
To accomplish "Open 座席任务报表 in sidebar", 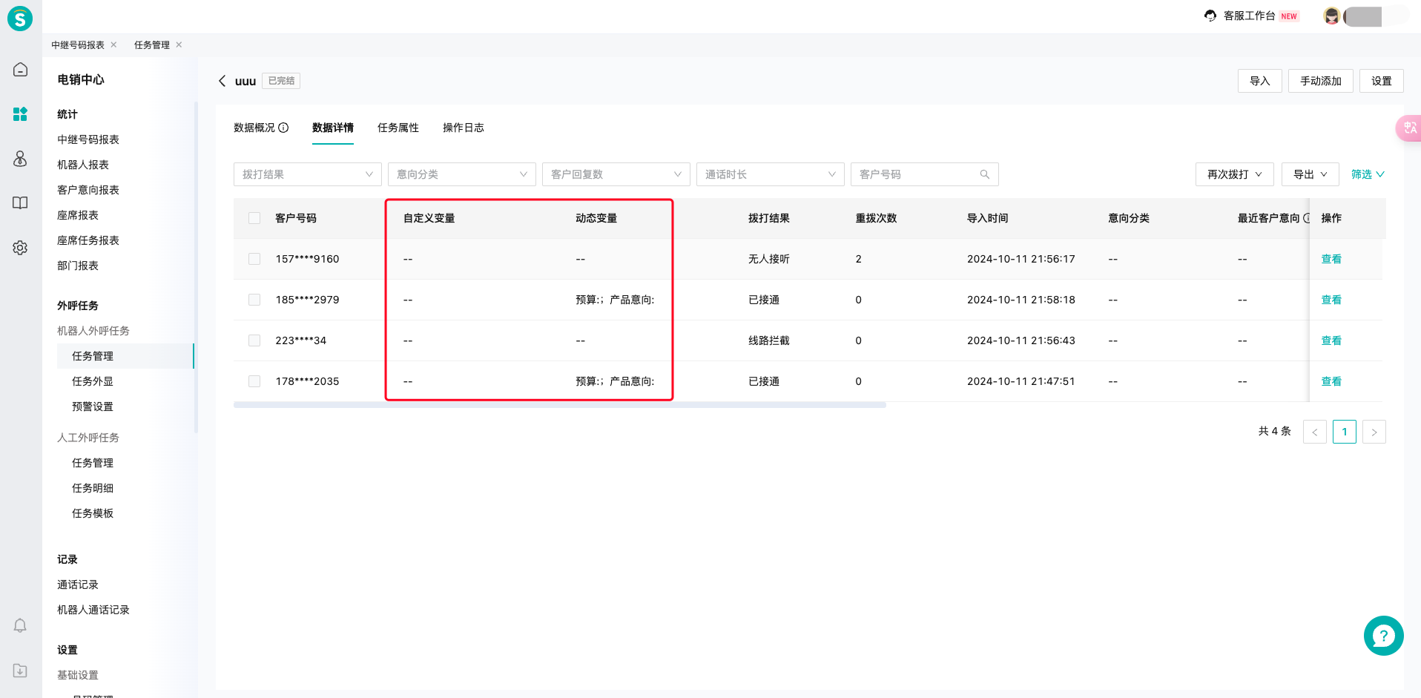I will [88, 240].
